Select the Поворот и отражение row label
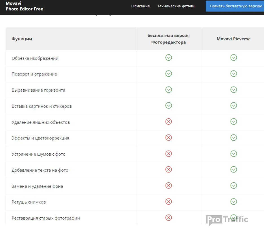Image resolution: width=265 pixels, height=232 pixels. click(x=34, y=74)
